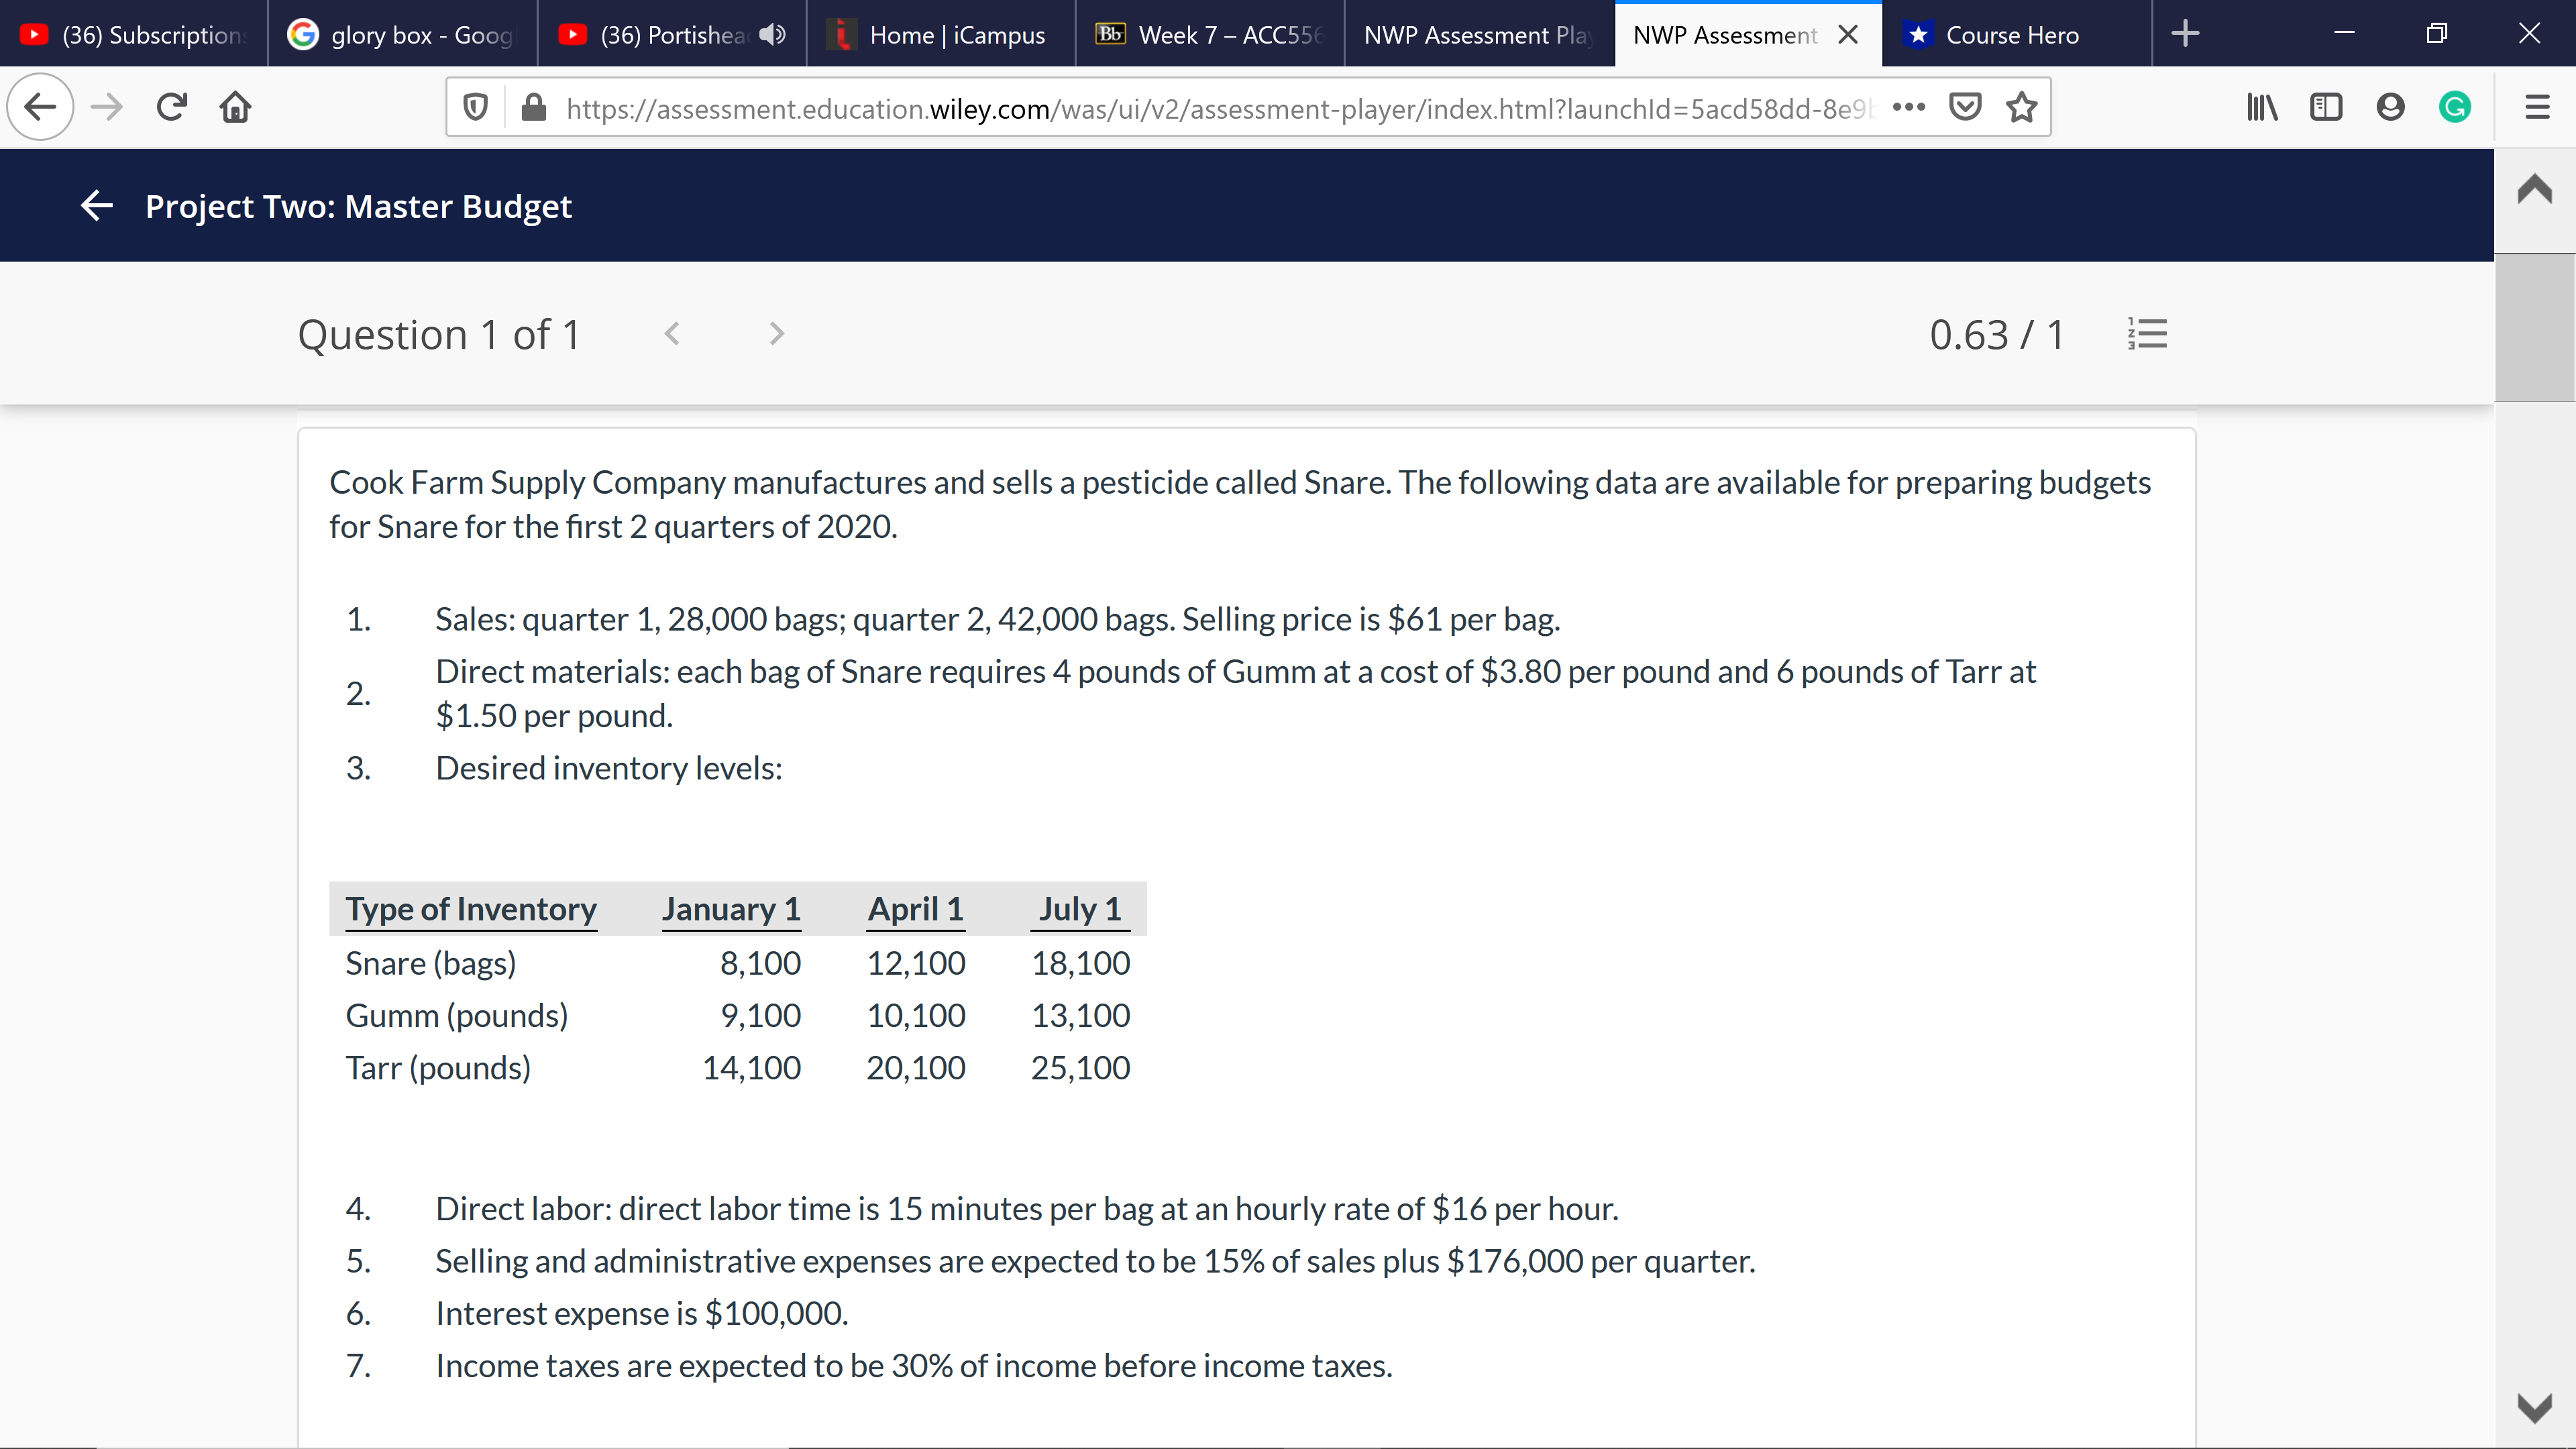Click the previous question arrow

[673, 334]
